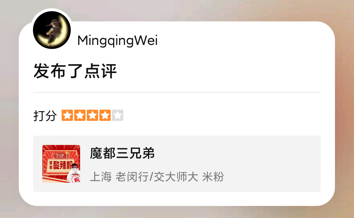Click the divider line under 发布了点评
Viewport: 354px width, 218px height.
[177, 92]
